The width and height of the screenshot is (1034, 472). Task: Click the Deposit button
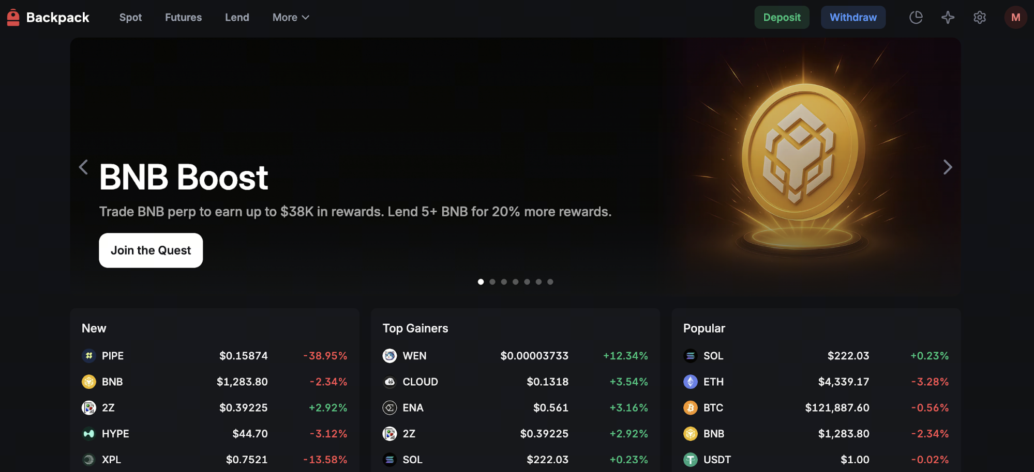(x=781, y=18)
